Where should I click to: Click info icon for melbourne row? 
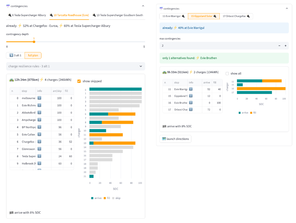39,98
